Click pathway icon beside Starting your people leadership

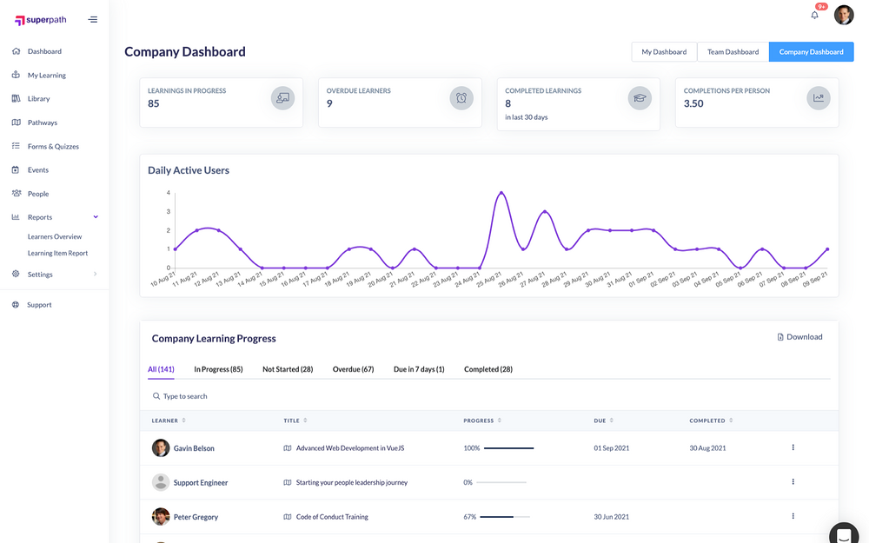pos(287,482)
